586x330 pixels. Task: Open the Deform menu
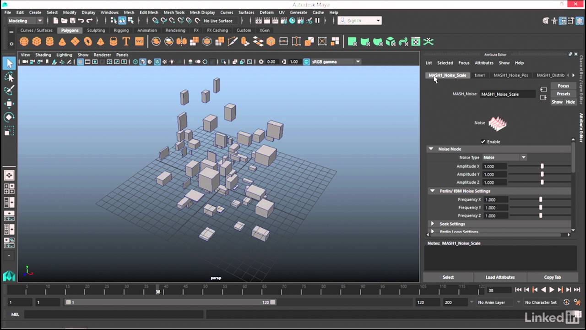click(x=266, y=12)
